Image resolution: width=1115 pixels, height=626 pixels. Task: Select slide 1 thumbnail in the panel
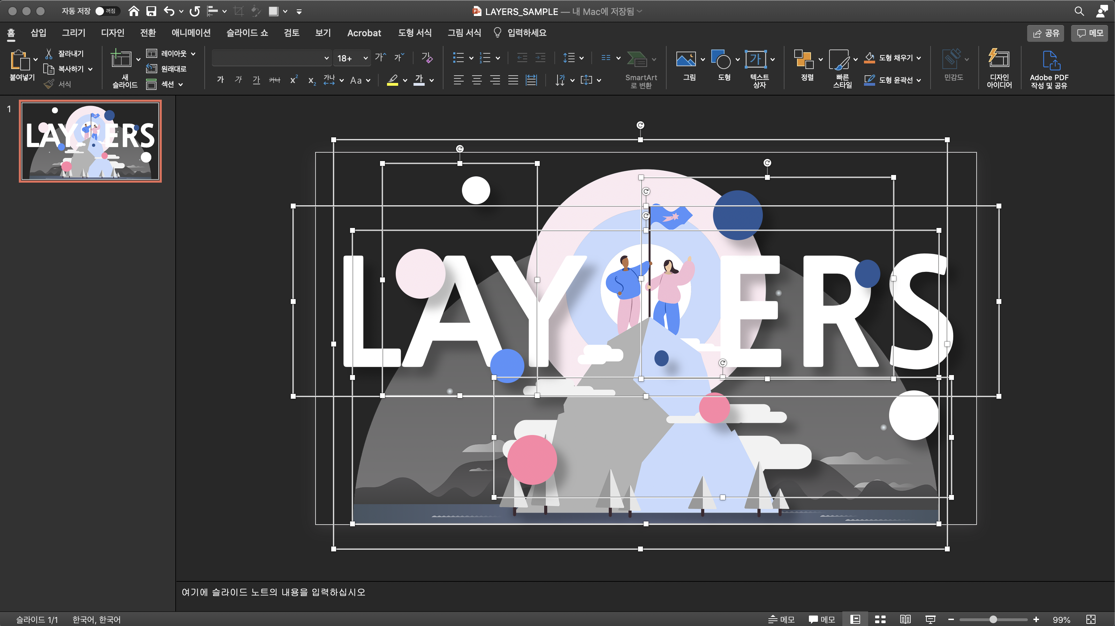[90, 141]
